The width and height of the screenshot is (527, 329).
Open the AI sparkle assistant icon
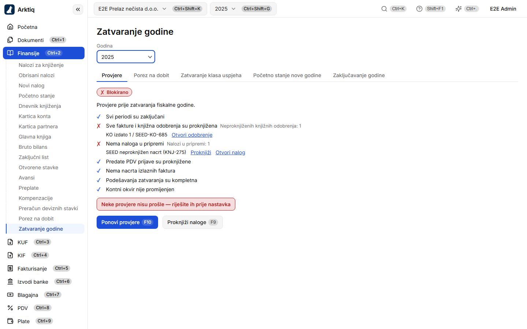click(x=459, y=9)
